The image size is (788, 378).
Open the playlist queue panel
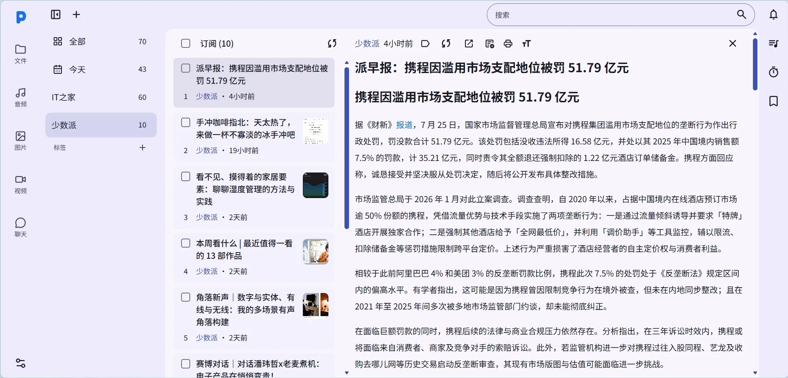point(774,43)
